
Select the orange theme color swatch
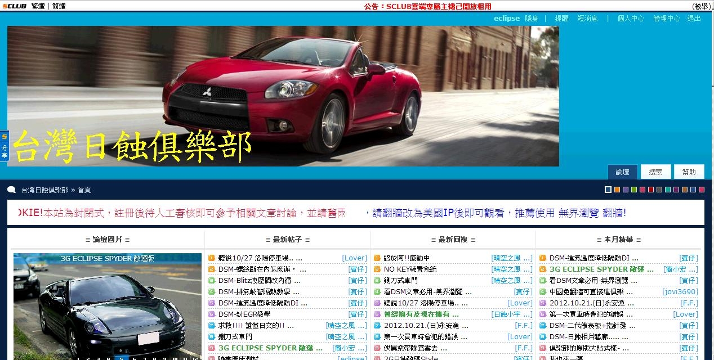617,190
